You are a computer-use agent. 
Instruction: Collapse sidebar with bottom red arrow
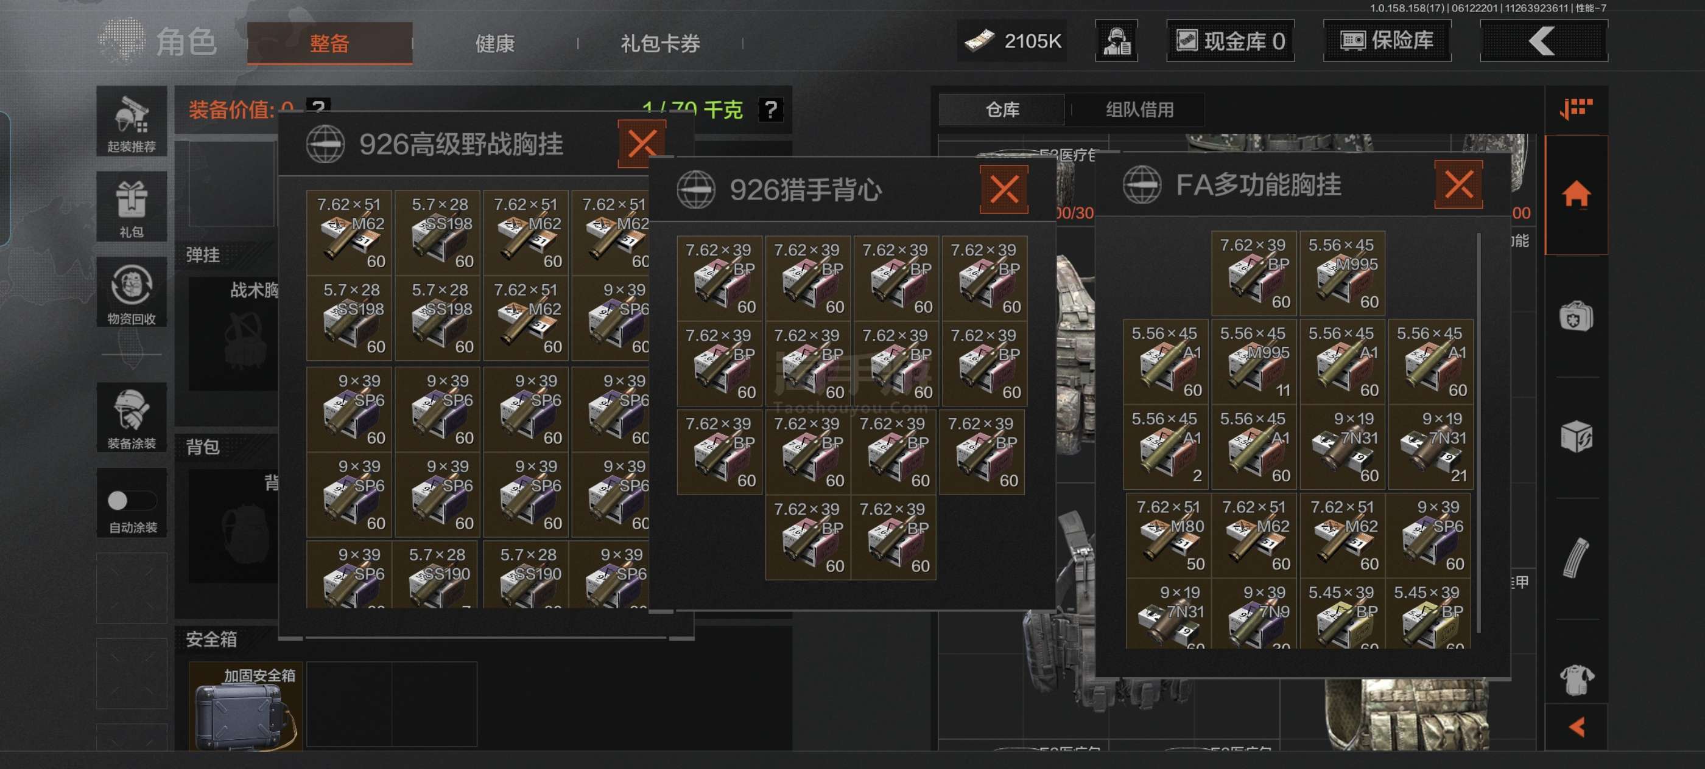1577,728
